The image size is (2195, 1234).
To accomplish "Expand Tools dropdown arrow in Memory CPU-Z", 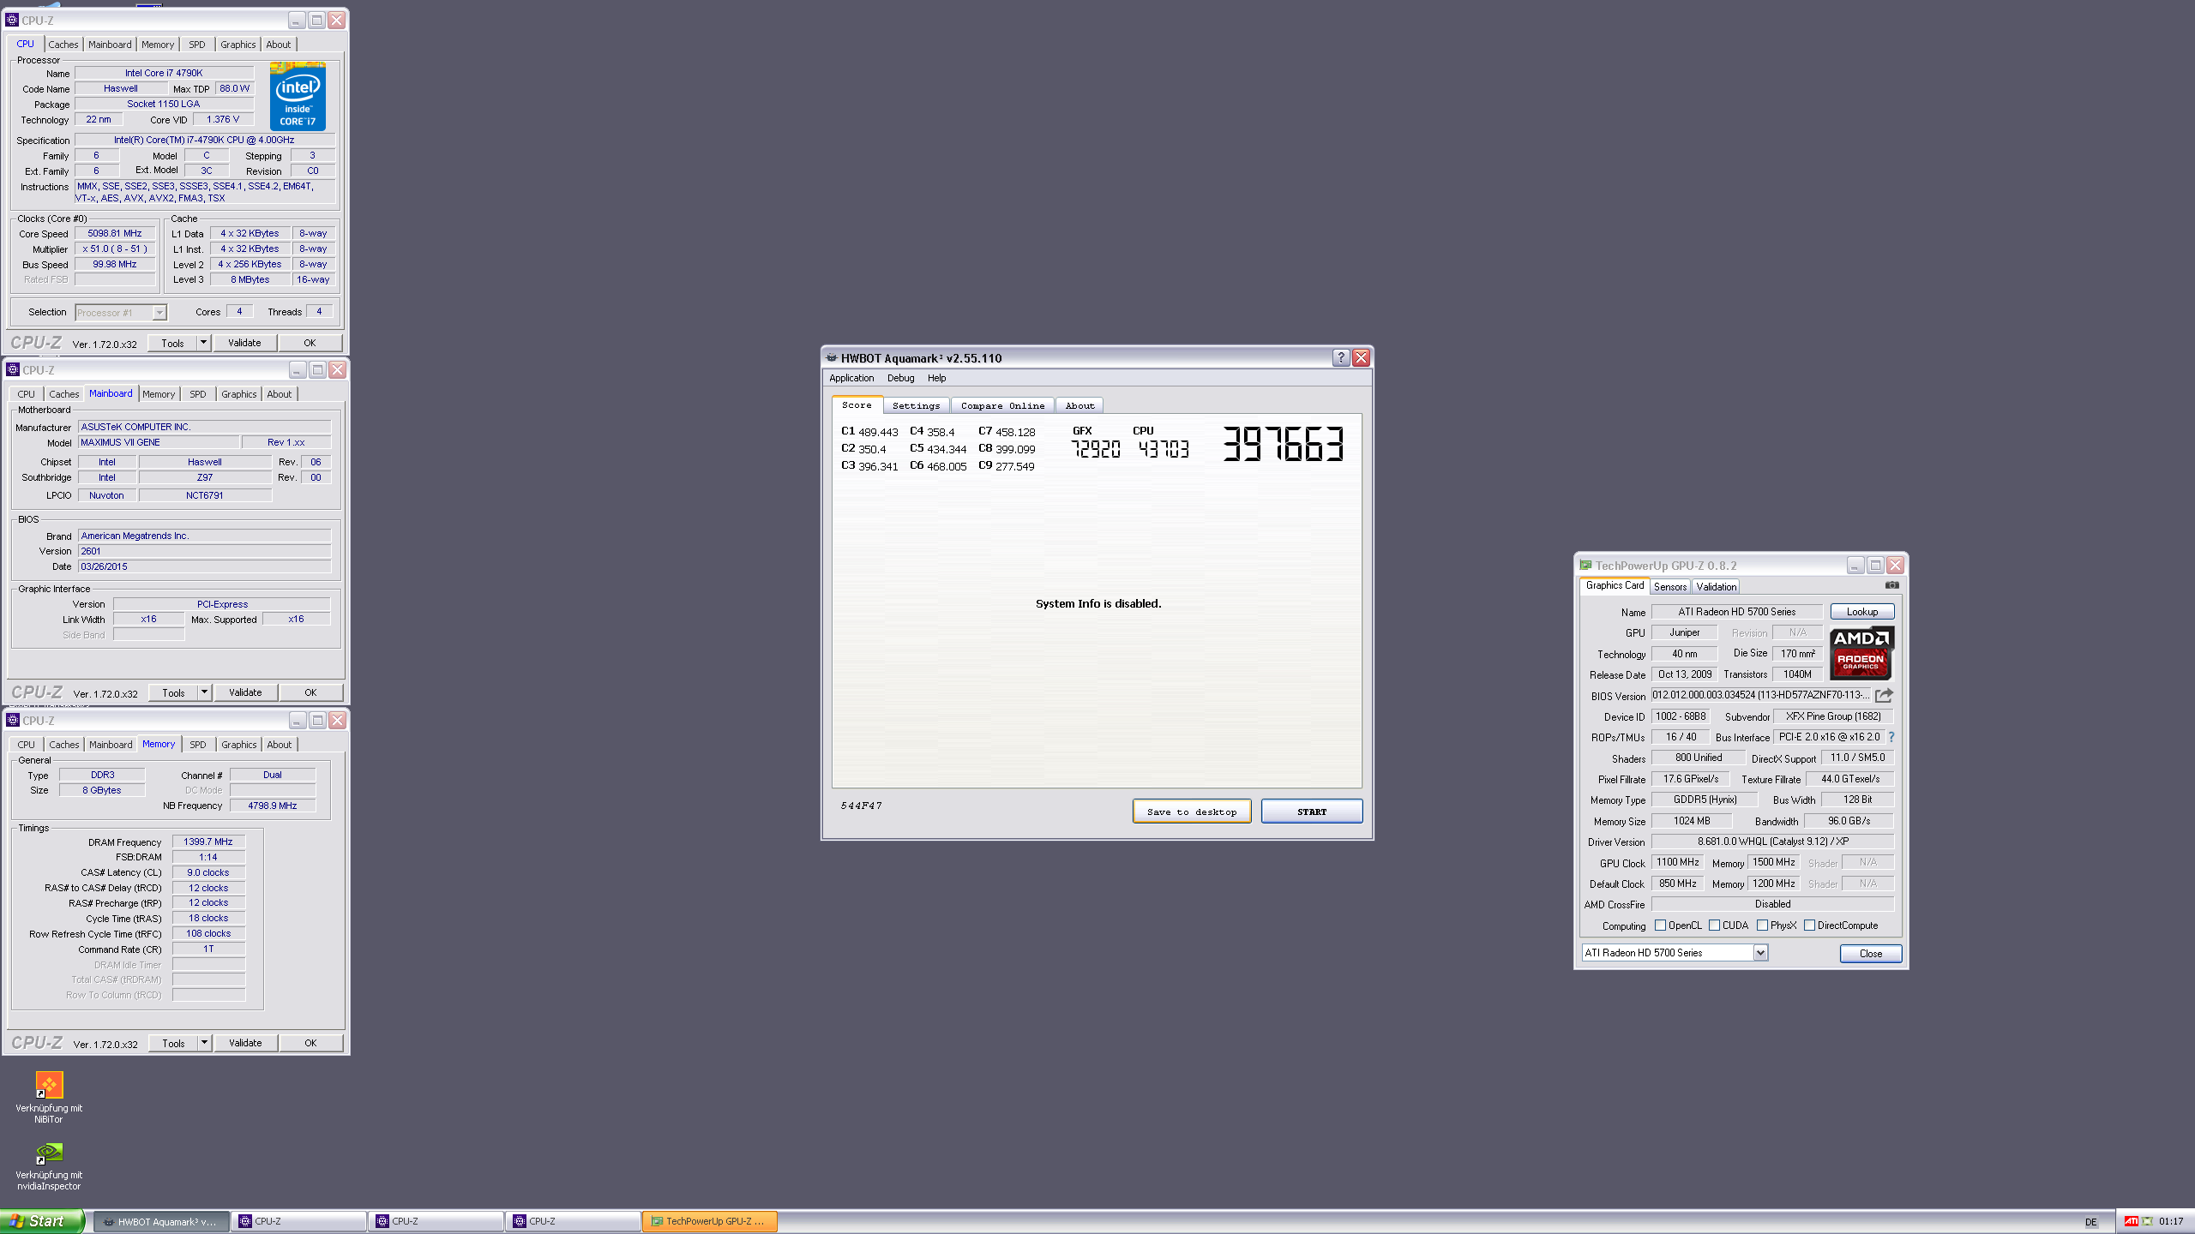I will [x=204, y=1043].
